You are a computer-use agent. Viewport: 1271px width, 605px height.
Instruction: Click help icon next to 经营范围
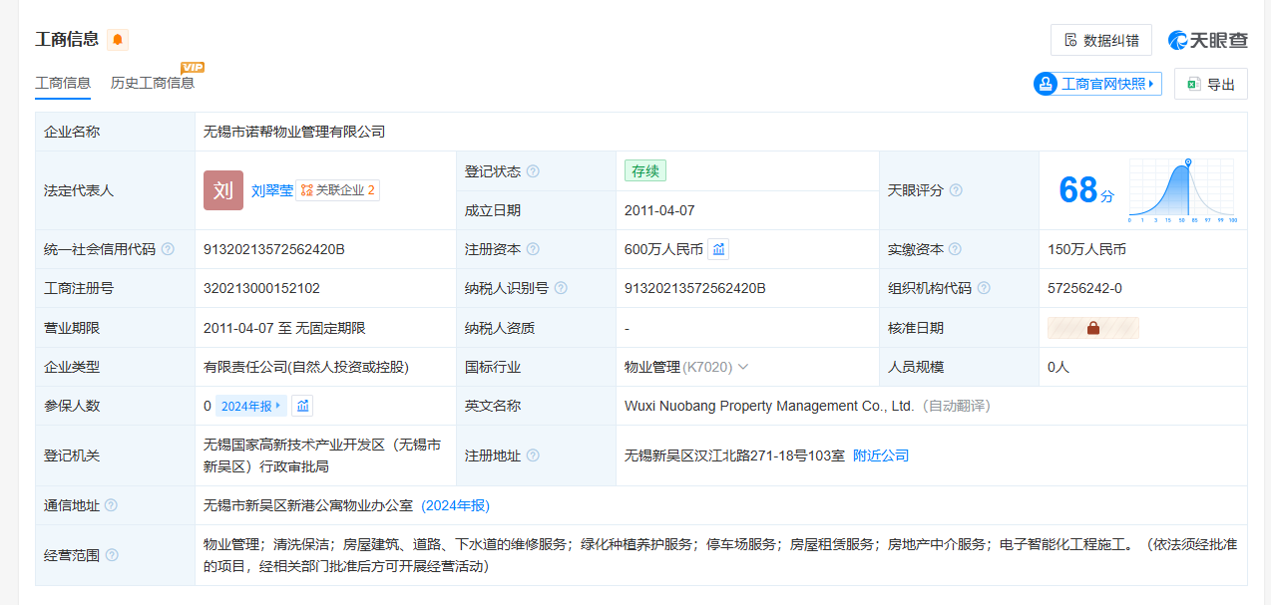pos(112,554)
